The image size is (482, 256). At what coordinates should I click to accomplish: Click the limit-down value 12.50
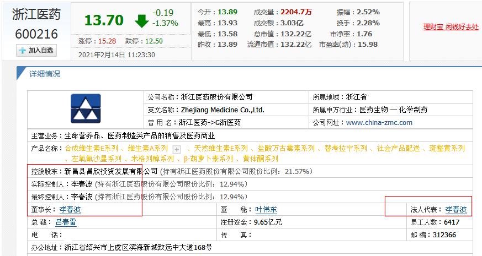154,41
